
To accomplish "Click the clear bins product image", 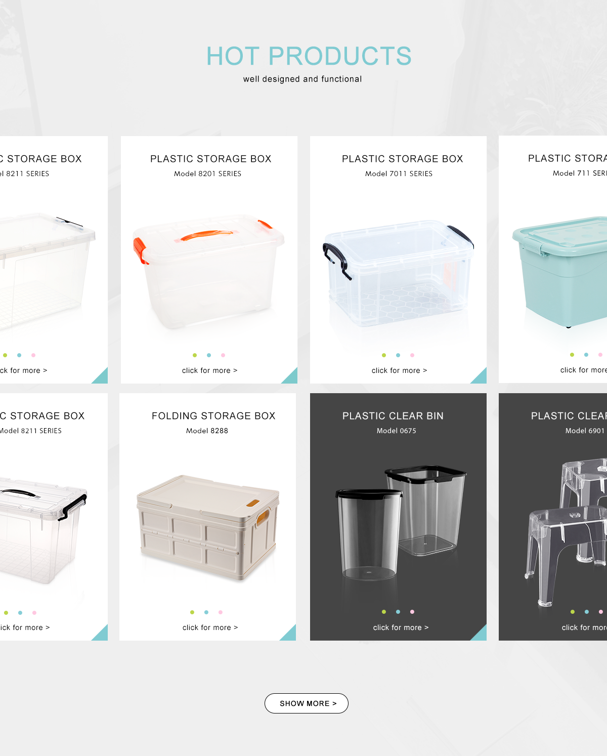I will click(401, 523).
